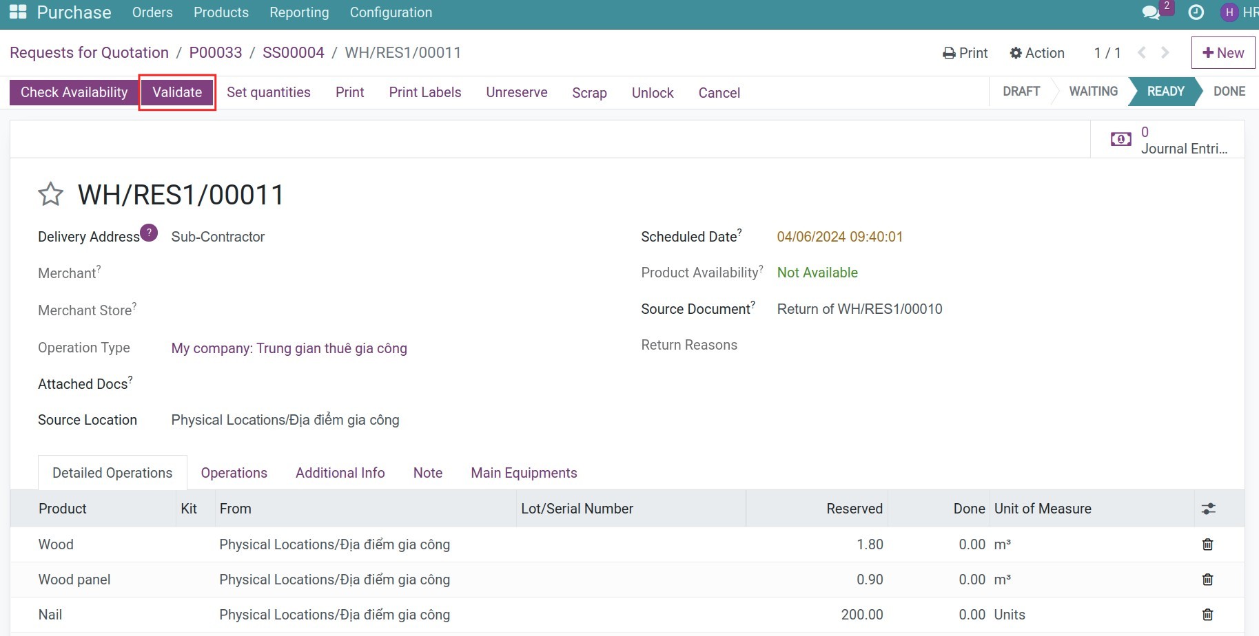Click the Source Location field value
Viewport: 1259px width, 636px height.
(285, 420)
